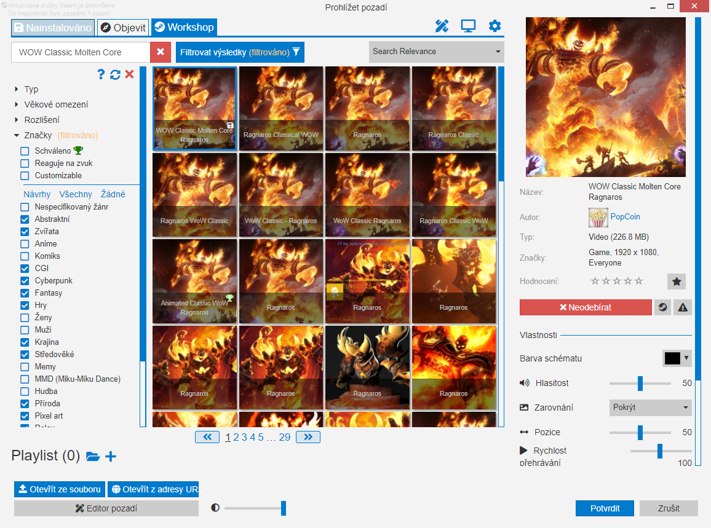Screen dimensions: 711x528
Task: Select the WoW Classic - Ragnaros thumbnail
Action: click(x=281, y=195)
